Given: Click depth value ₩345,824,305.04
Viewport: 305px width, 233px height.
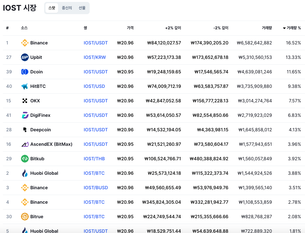Looking at the screenshot, I should (x=162, y=202).
